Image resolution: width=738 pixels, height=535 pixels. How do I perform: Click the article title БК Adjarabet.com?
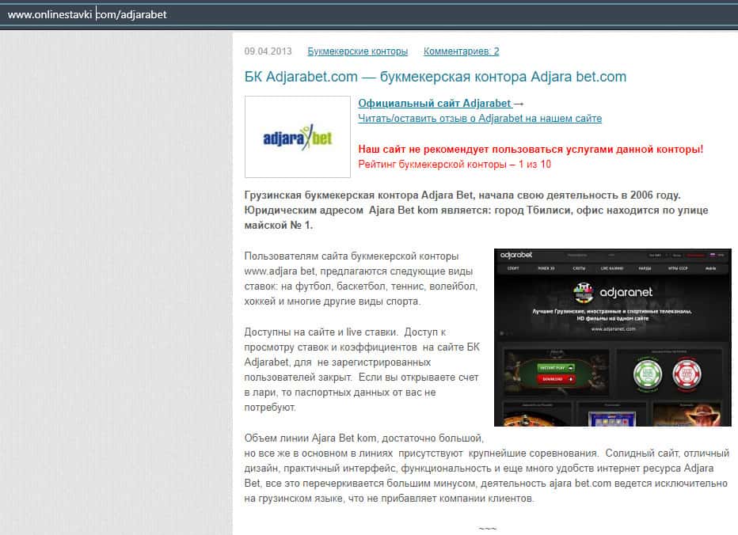435,77
